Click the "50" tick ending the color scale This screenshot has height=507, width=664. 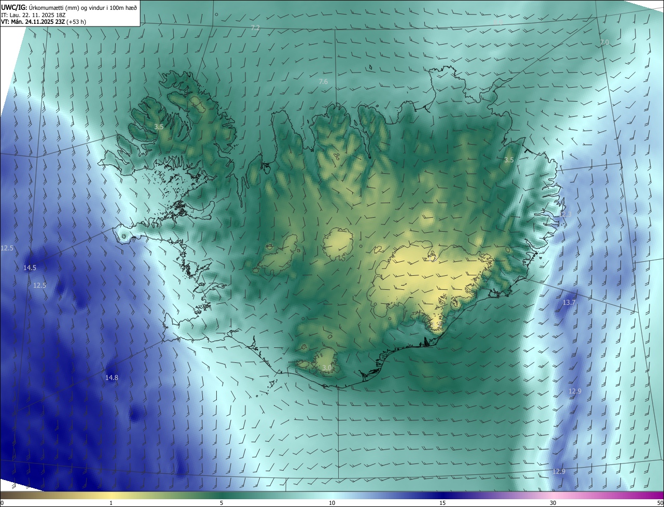pos(660,503)
